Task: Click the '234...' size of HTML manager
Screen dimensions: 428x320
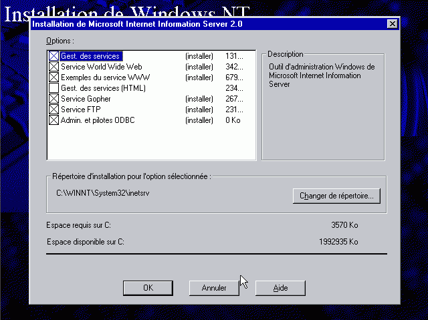Action: pyautogui.click(x=234, y=88)
